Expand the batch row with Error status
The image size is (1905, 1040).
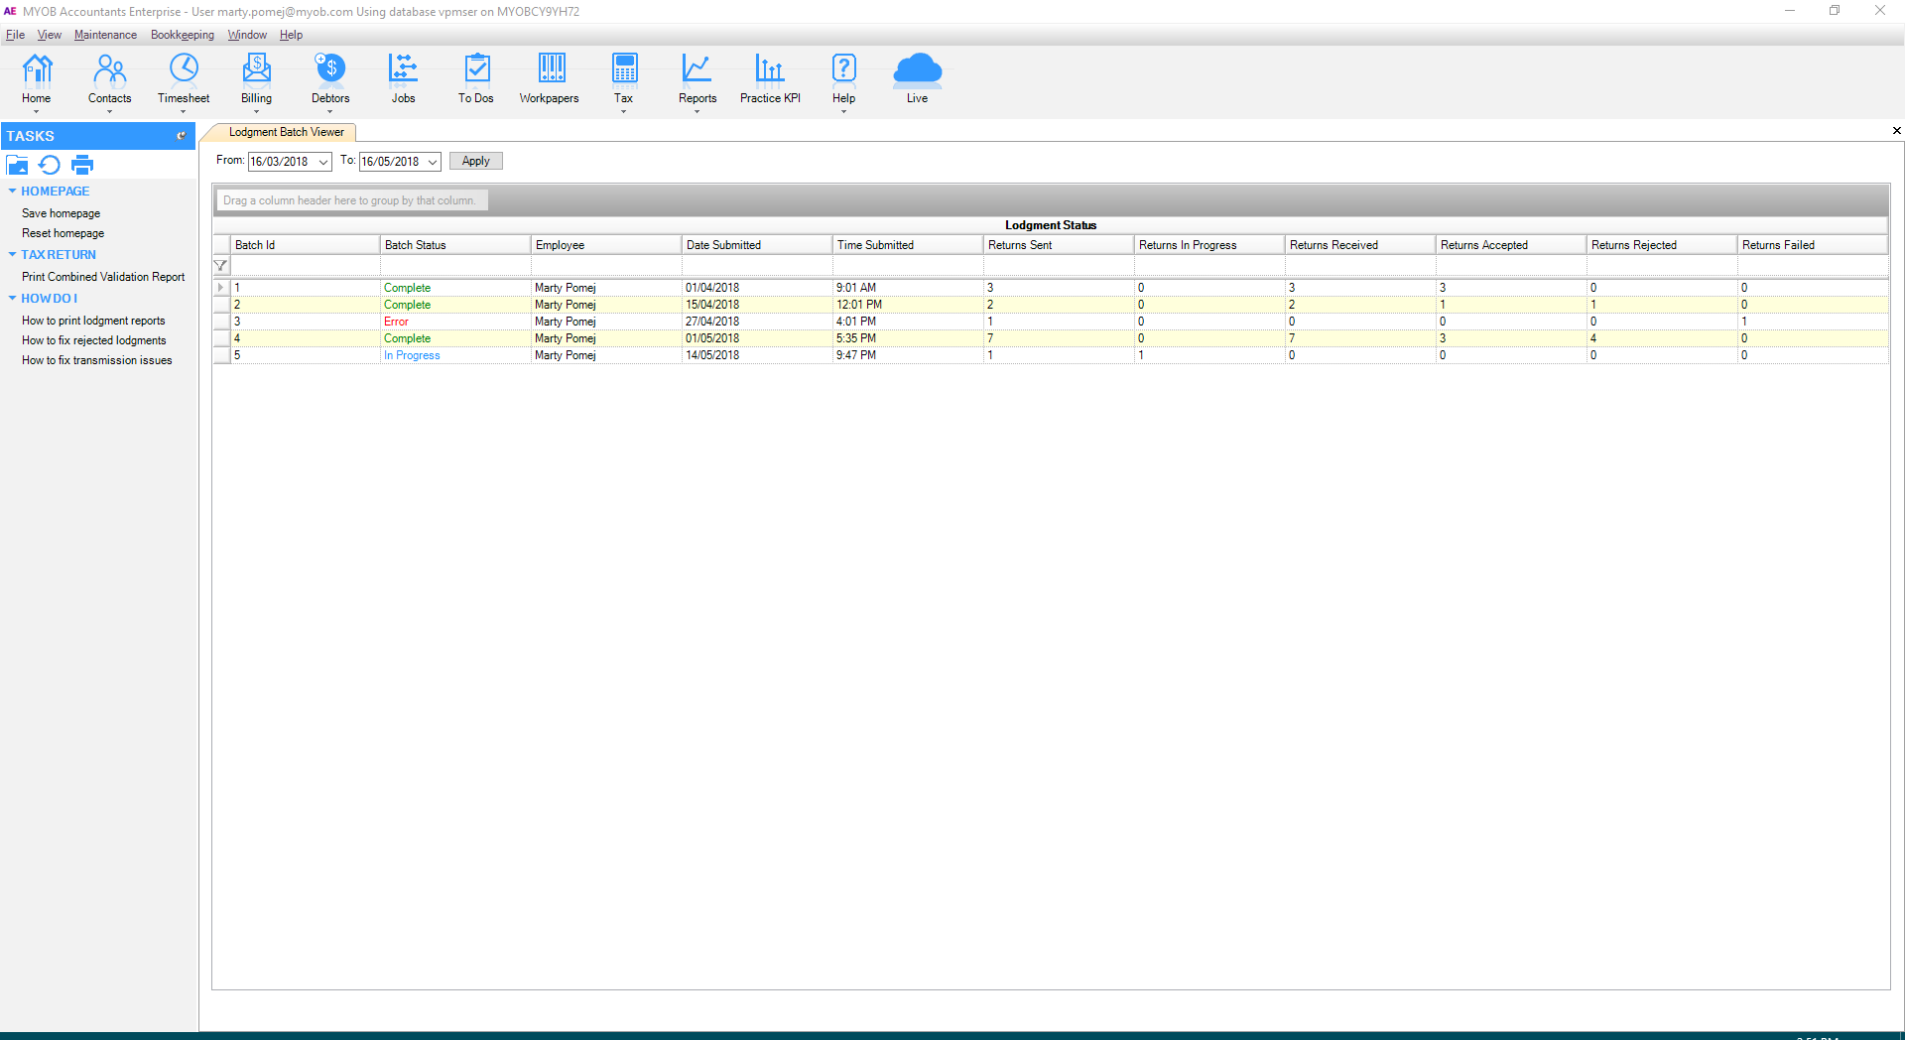(220, 321)
